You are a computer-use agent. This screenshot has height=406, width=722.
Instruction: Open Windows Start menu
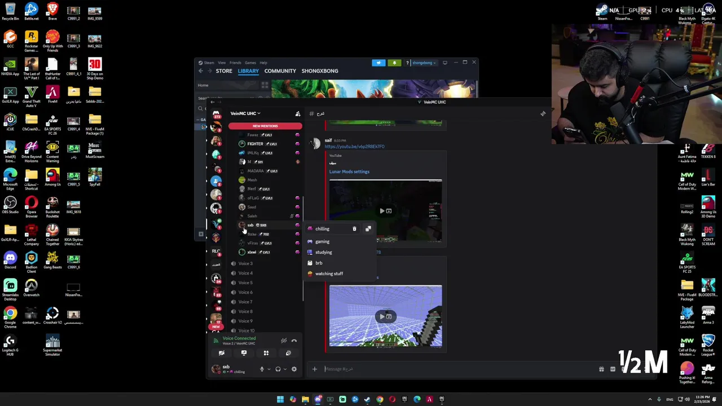[280, 399]
